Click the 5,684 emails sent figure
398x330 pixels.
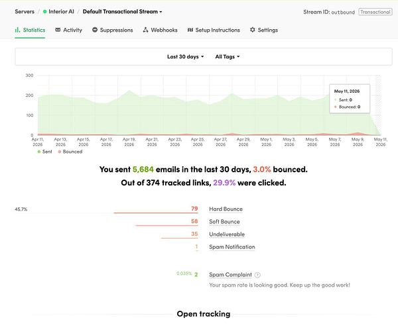tap(143, 170)
